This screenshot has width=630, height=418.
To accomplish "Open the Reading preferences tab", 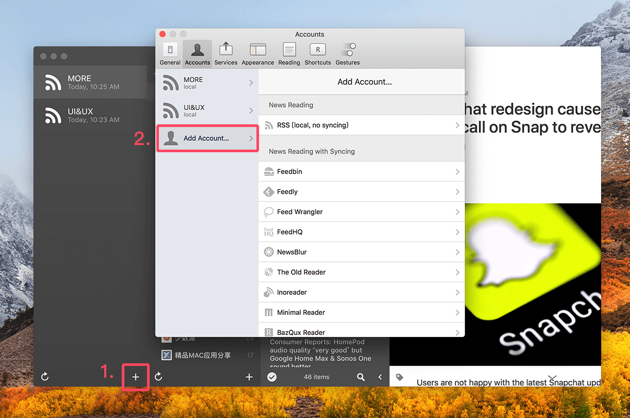I will point(289,54).
